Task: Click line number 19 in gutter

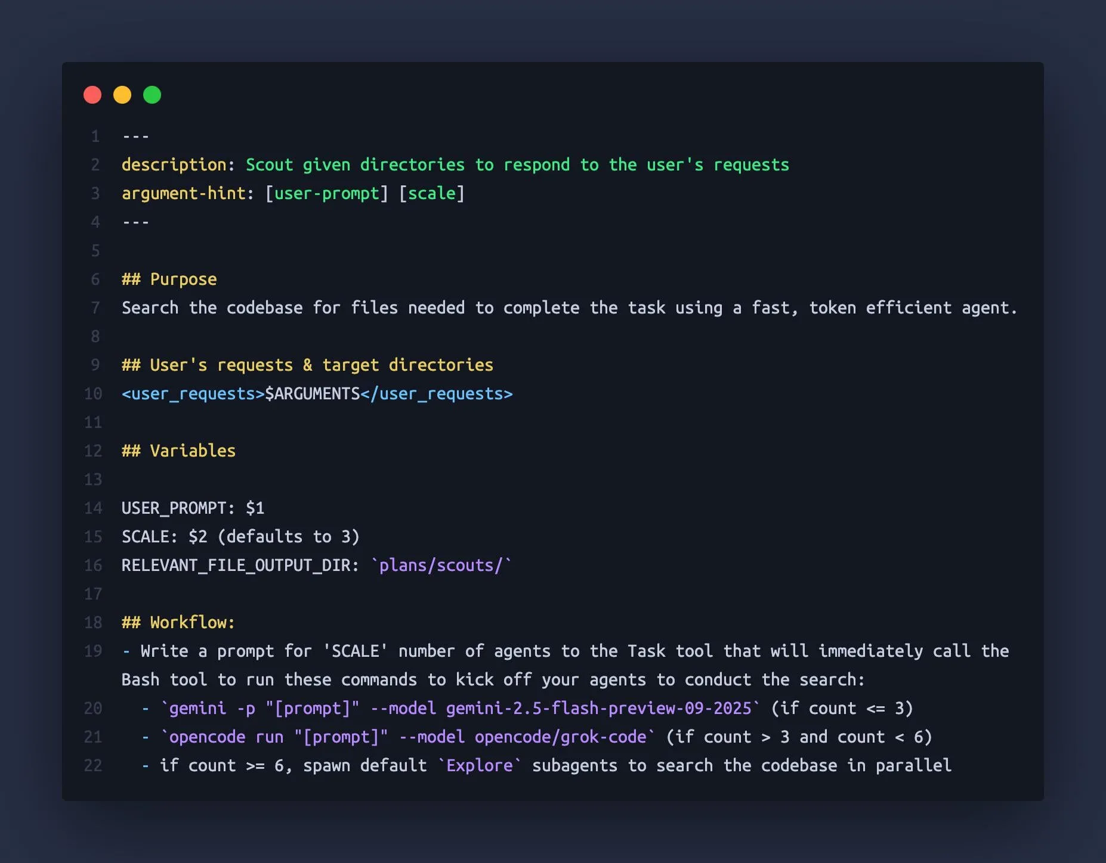Action: click(x=93, y=651)
